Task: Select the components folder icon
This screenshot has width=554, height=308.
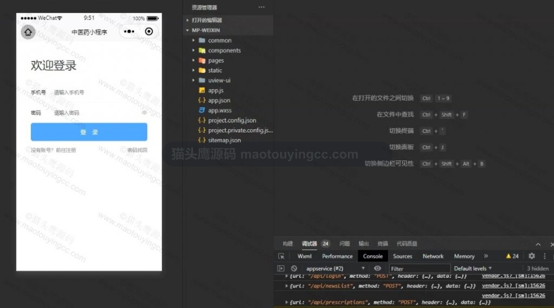Action: click(x=202, y=50)
